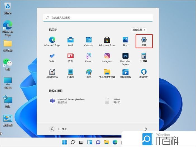This screenshot has width=196, height=147.
Task: Open recommended file 154646
Action: [113, 101]
